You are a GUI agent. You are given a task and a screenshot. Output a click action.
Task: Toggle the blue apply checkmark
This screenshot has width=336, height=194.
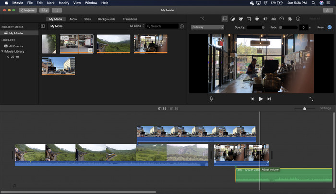point(330,27)
